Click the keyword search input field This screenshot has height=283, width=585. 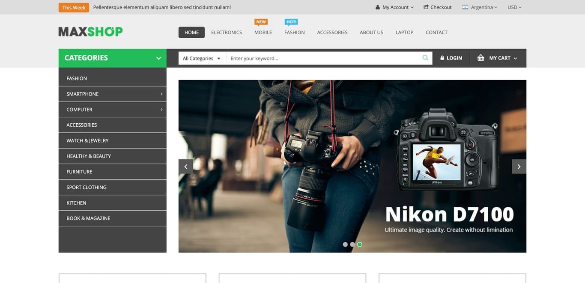[317, 57]
